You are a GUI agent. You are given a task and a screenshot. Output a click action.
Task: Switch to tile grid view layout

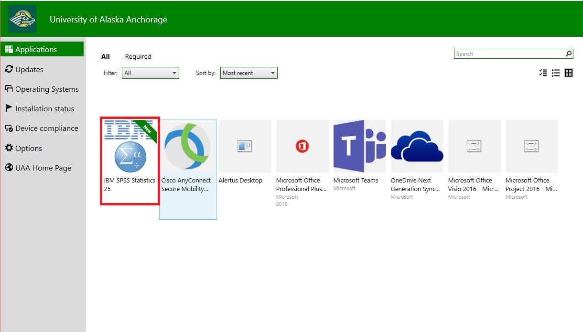click(x=569, y=73)
